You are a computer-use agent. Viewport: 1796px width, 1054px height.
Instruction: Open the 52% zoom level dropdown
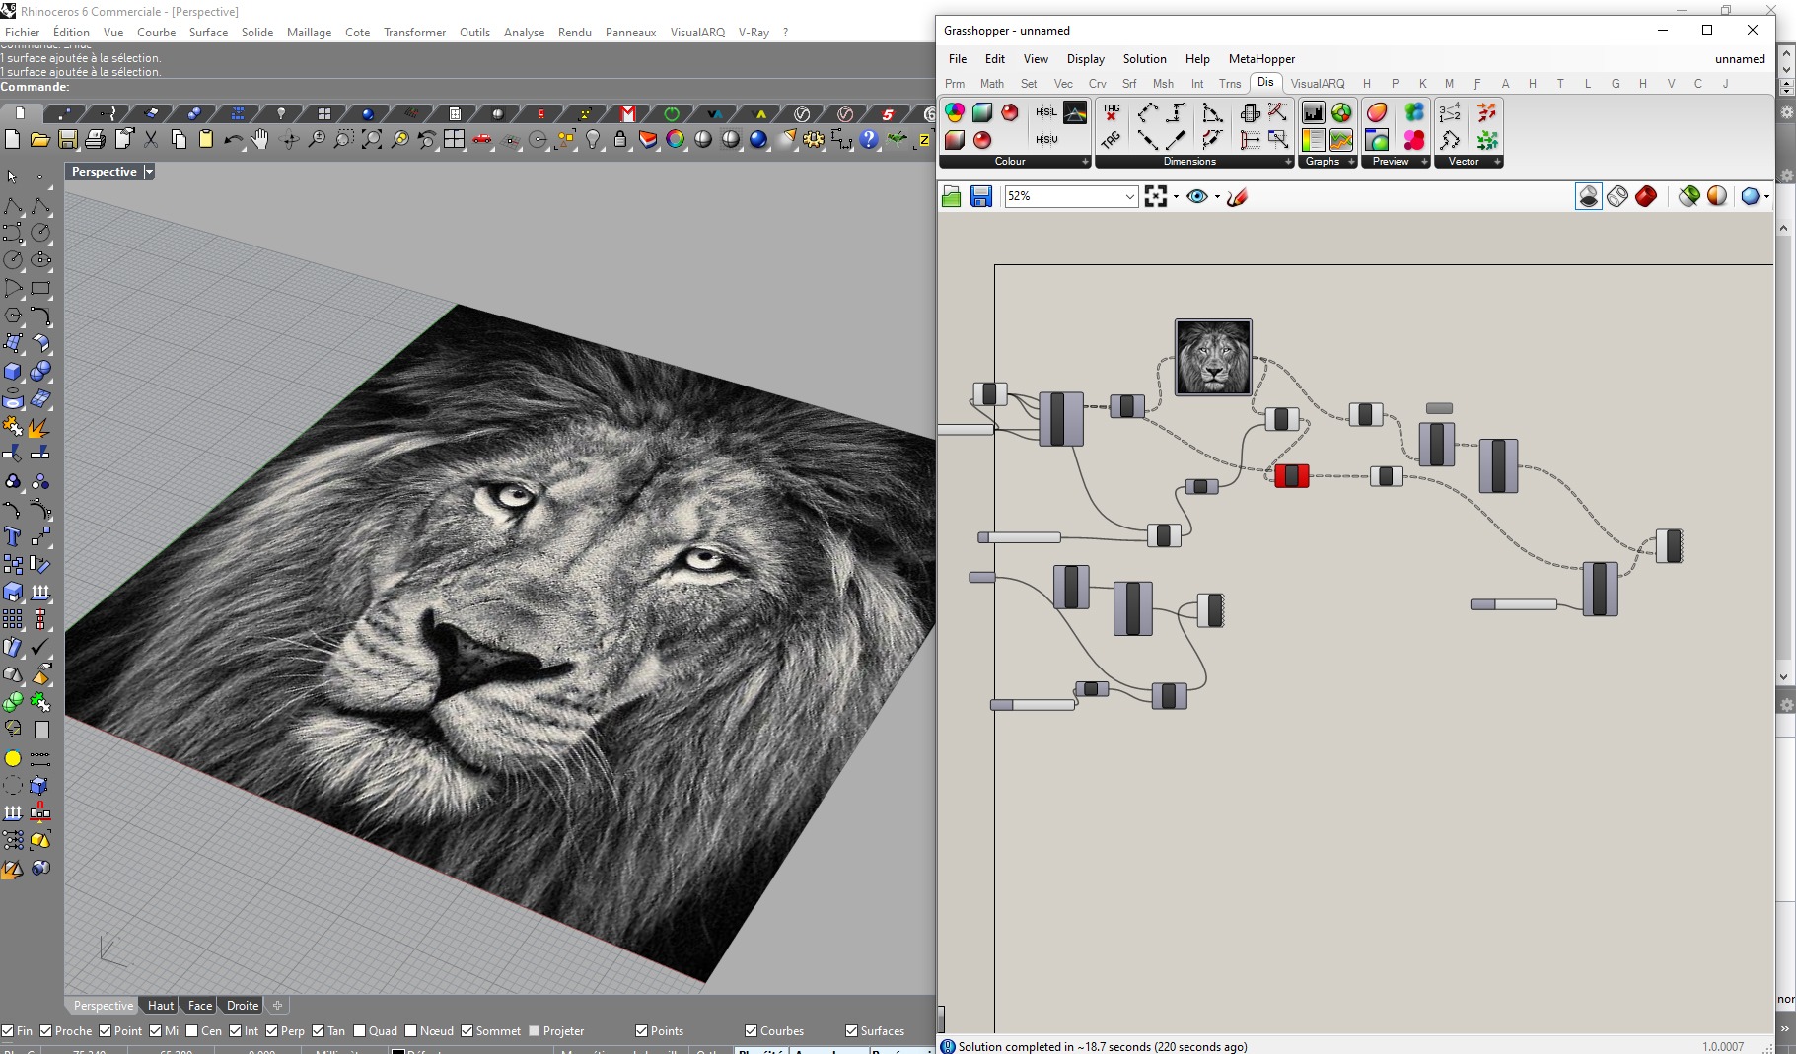[x=1129, y=197]
